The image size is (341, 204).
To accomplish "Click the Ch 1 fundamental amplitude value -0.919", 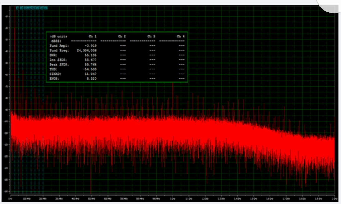I will click(91, 46).
